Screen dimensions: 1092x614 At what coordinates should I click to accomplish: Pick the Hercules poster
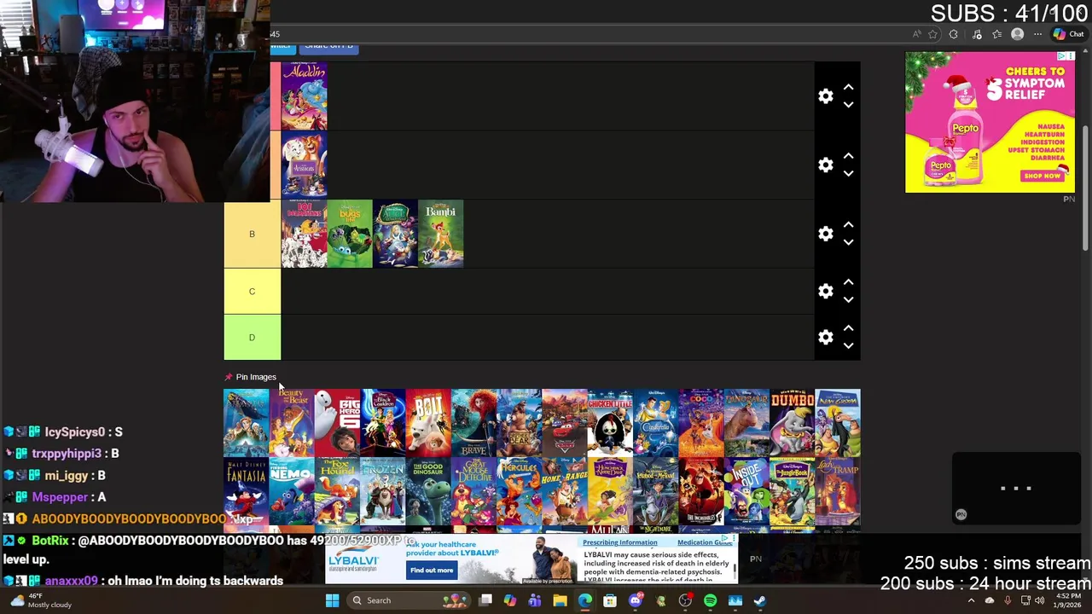[519, 492]
